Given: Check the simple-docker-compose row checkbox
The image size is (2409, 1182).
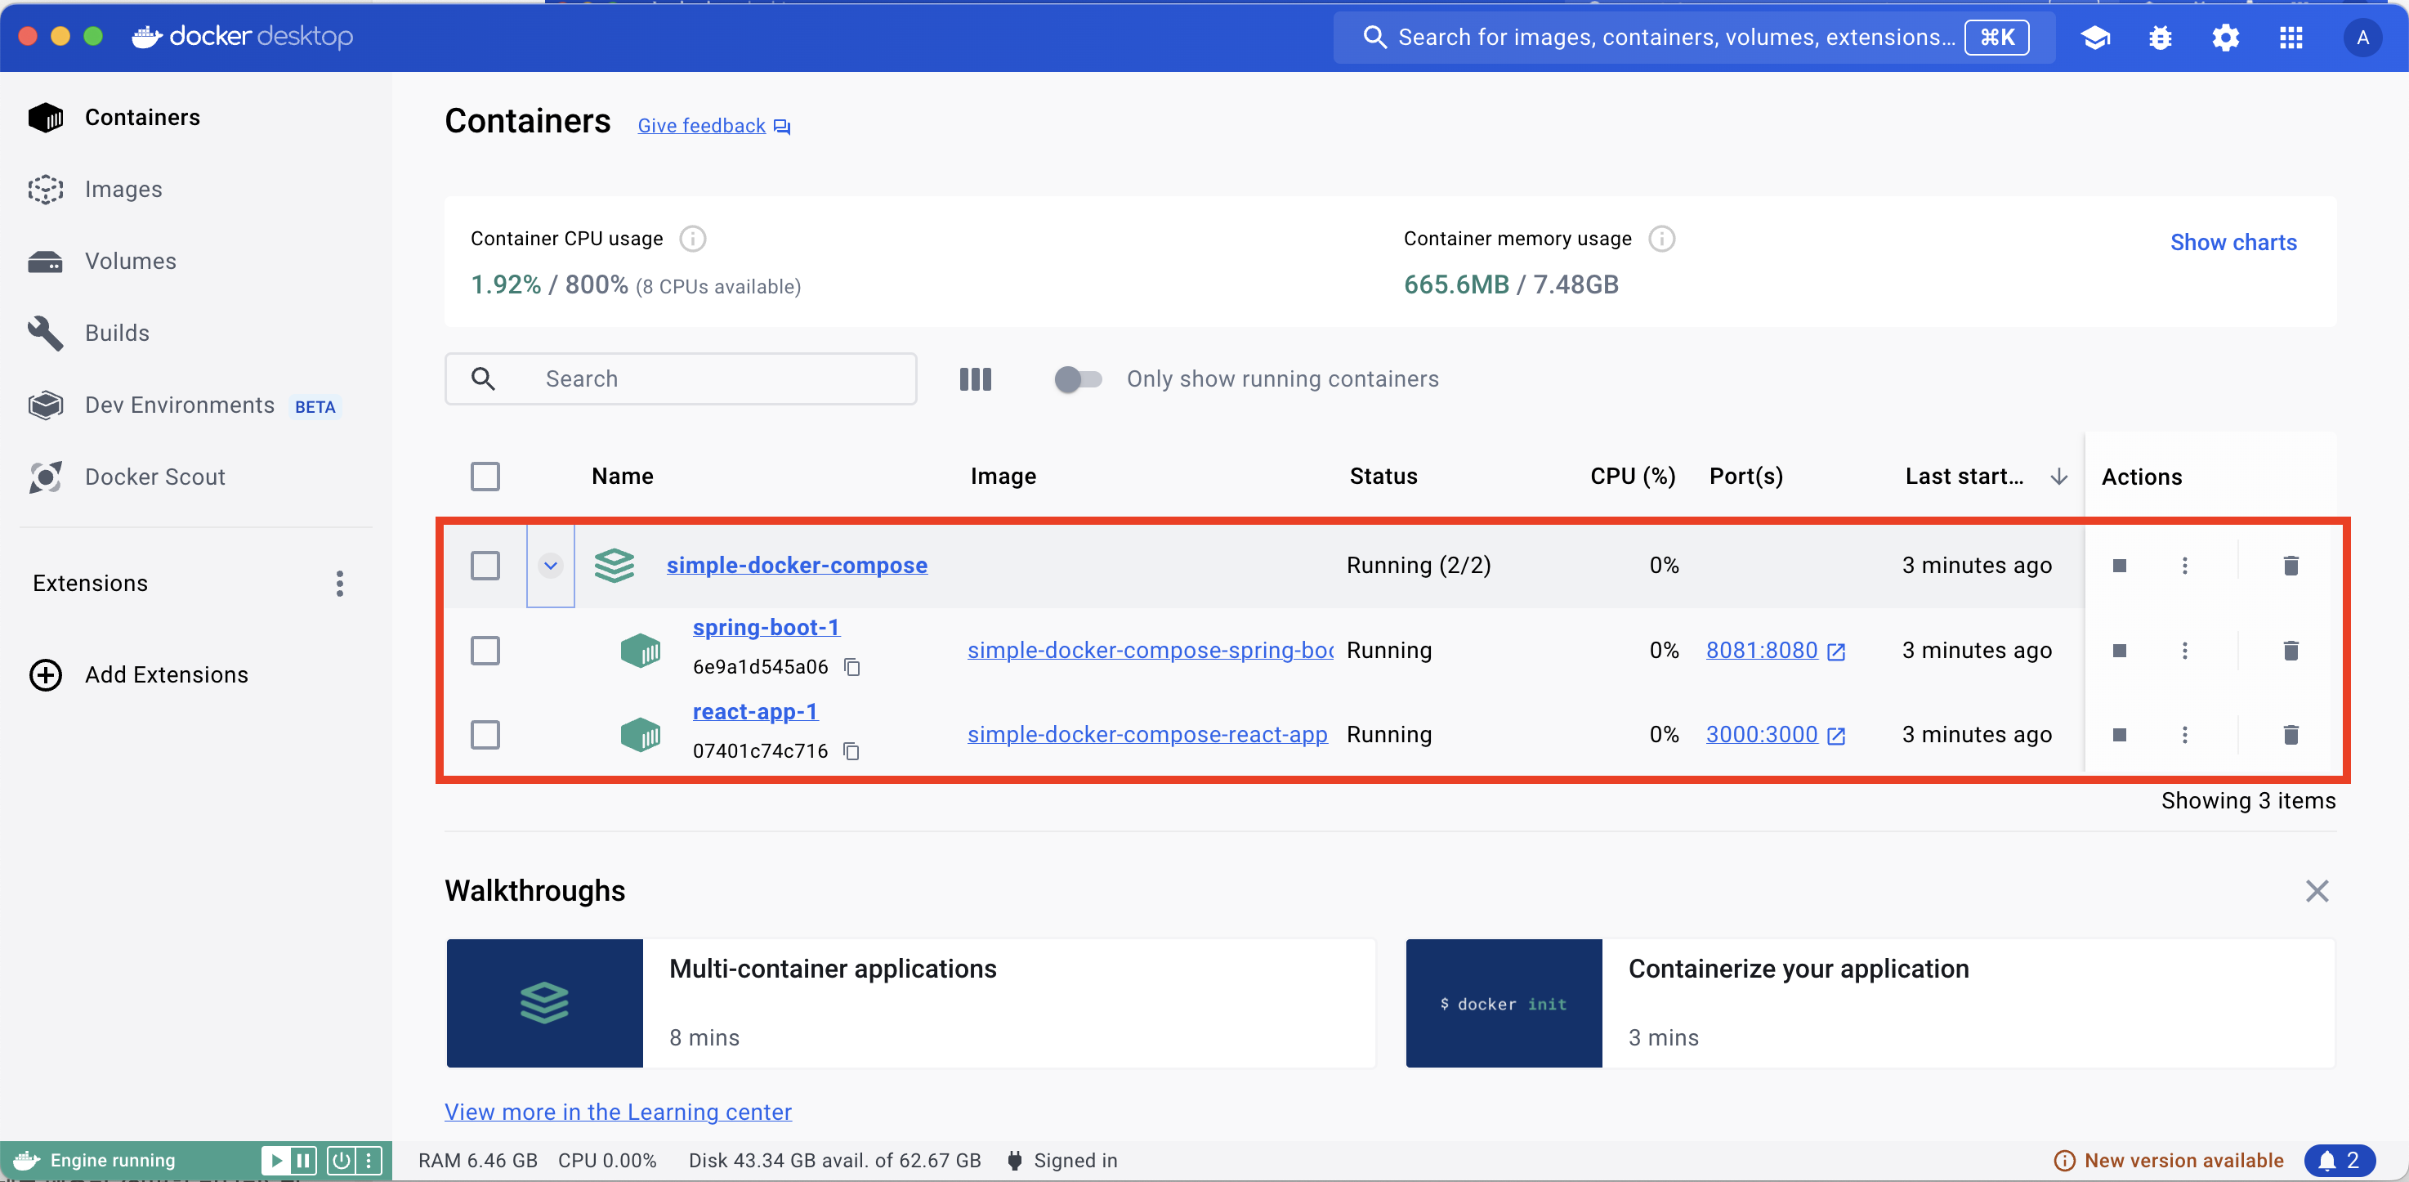Looking at the screenshot, I should coord(485,566).
